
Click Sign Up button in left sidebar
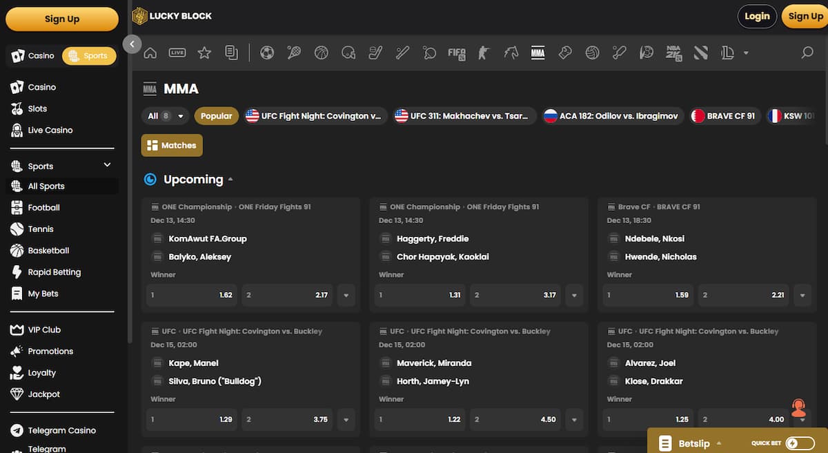coord(62,19)
